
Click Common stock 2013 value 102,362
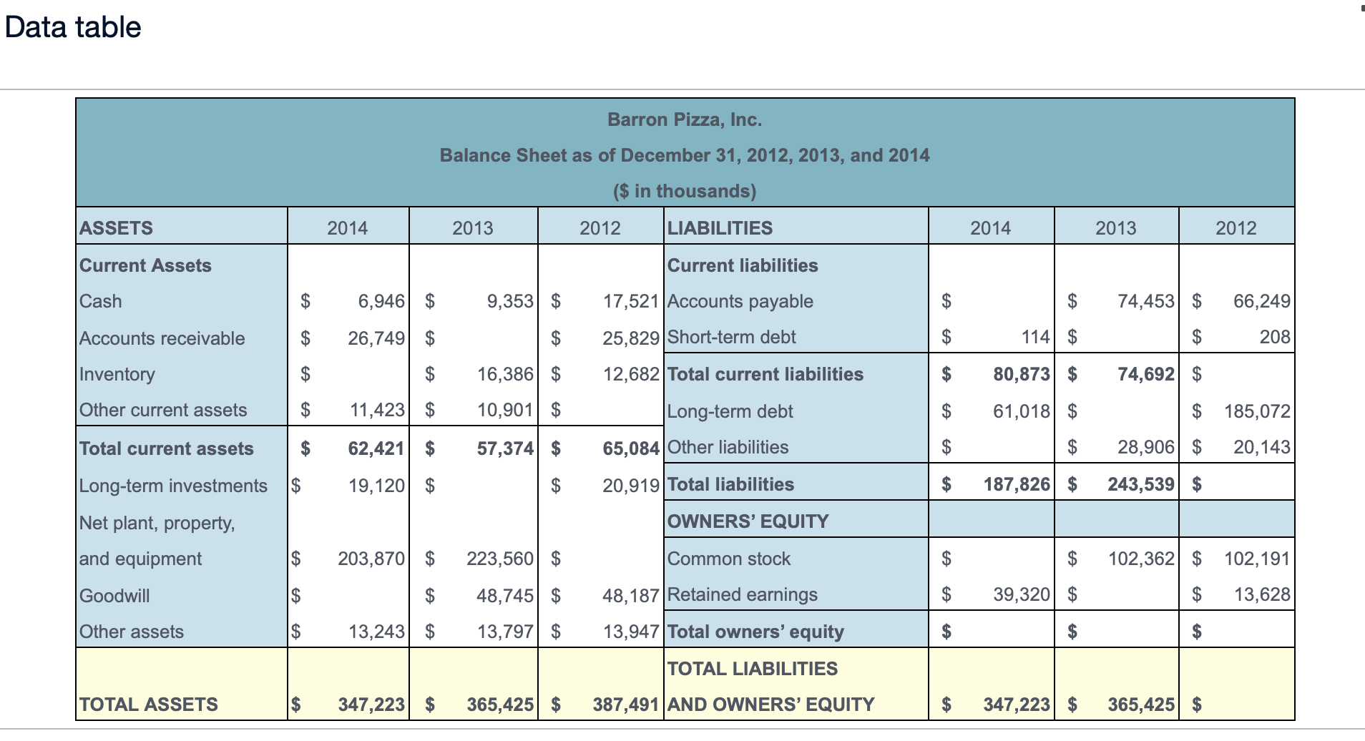click(1142, 559)
